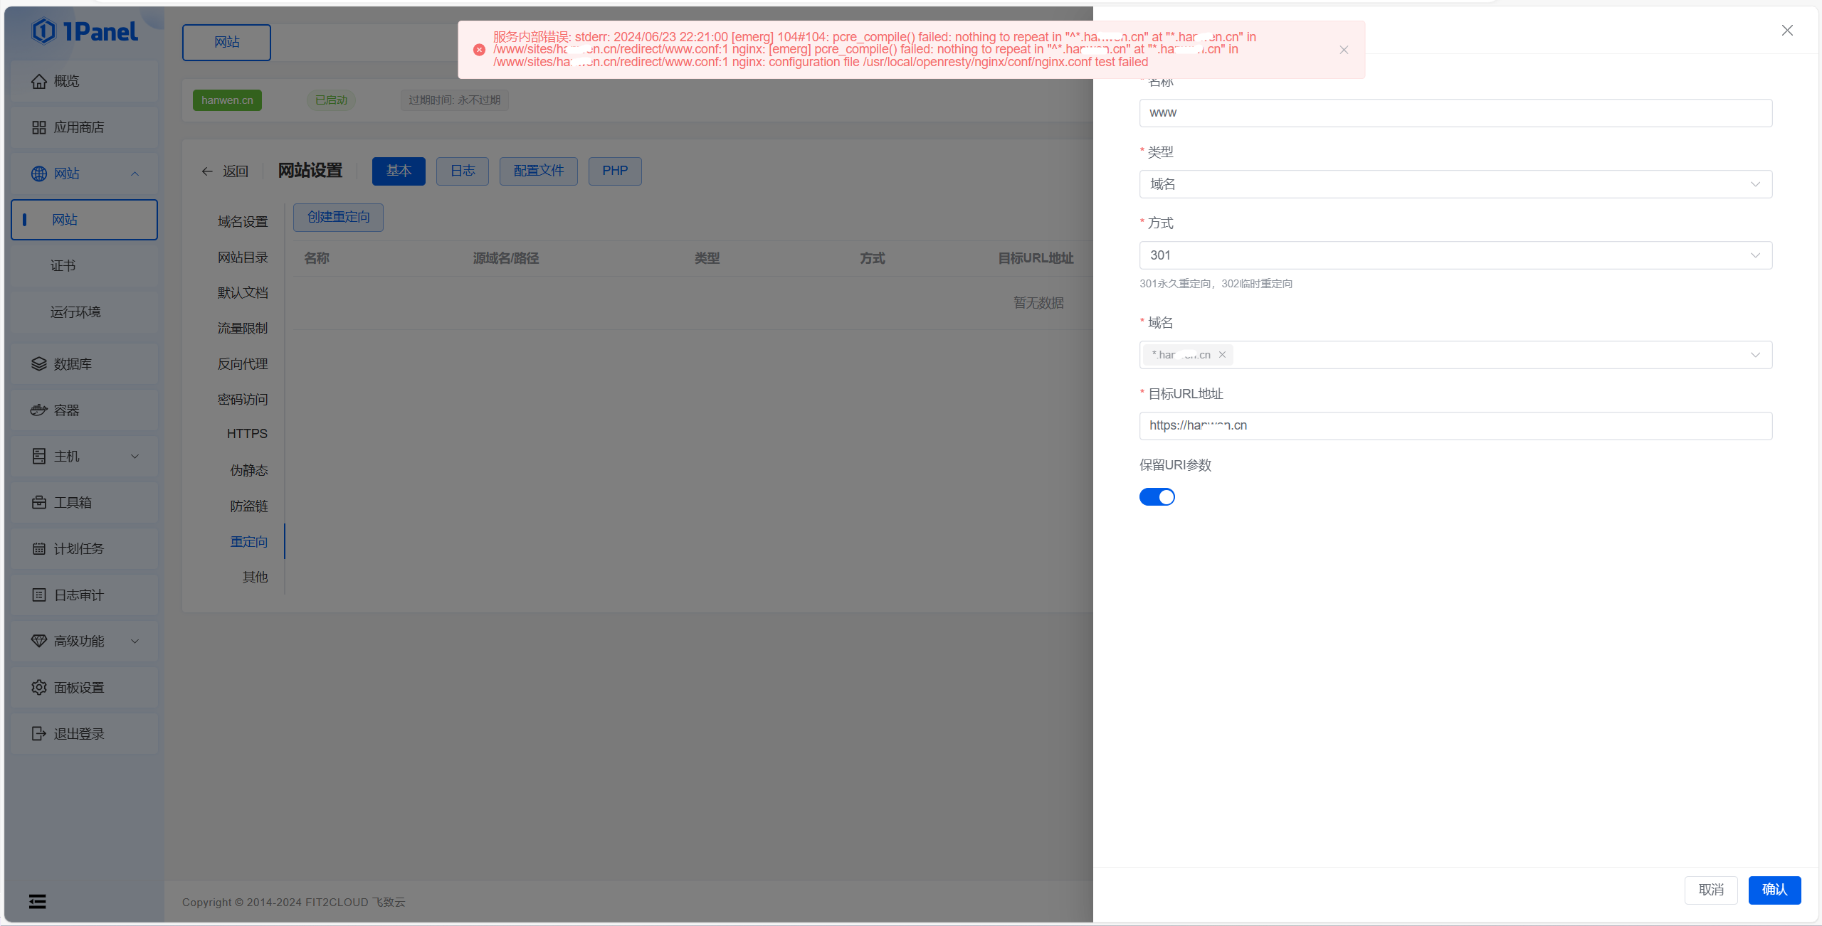Image resolution: width=1822 pixels, height=926 pixels.
Task: Open 证书 in the sidebar
Action: [84, 266]
